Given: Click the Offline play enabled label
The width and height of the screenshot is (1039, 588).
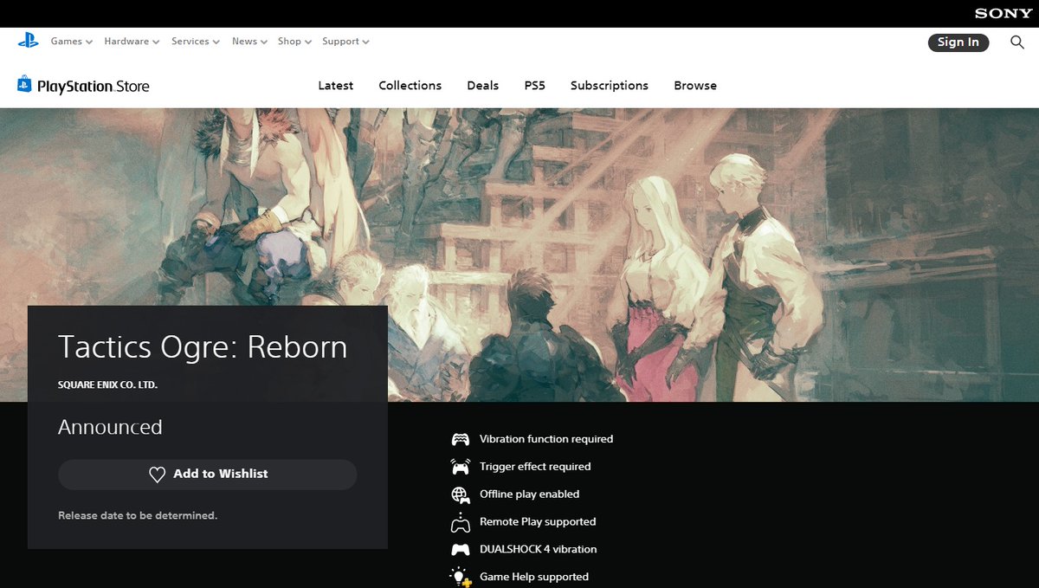Looking at the screenshot, I should pos(530,494).
